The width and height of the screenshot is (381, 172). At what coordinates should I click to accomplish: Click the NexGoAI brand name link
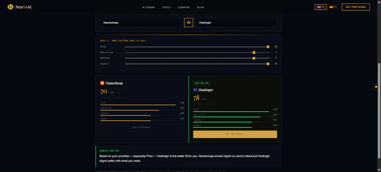[x=23, y=7]
